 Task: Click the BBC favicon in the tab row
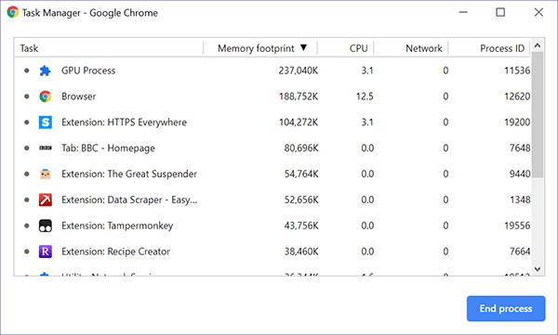click(46, 148)
